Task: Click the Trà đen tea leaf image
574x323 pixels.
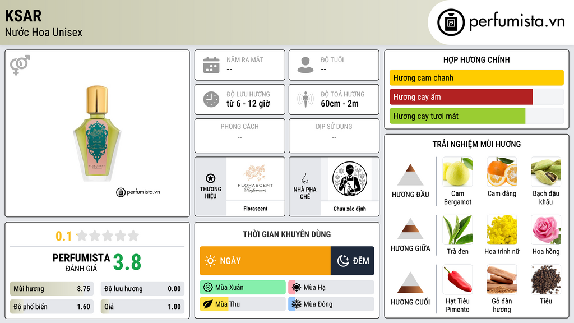Action: (x=457, y=230)
